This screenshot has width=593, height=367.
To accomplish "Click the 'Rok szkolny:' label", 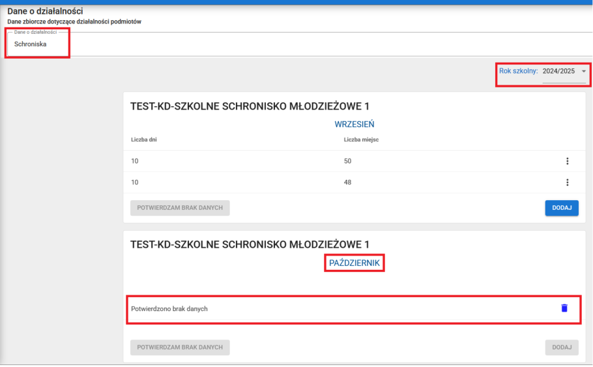I will pyautogui.click(x=518, y=71).
